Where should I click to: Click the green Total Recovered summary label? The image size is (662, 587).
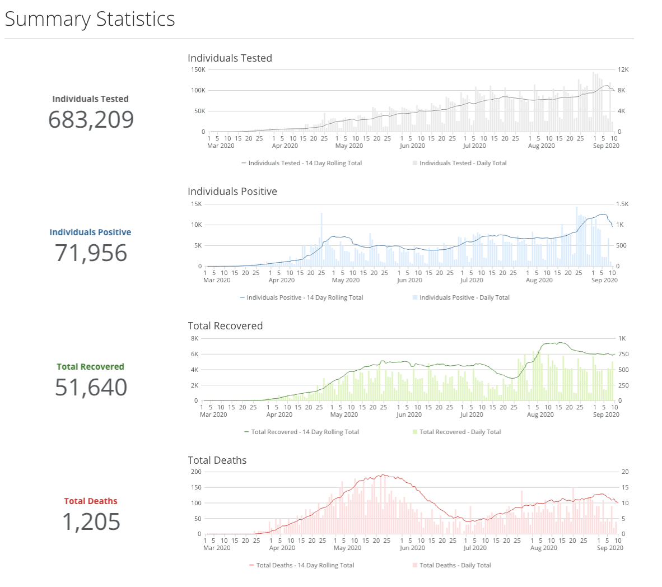[x=90, y=367]
